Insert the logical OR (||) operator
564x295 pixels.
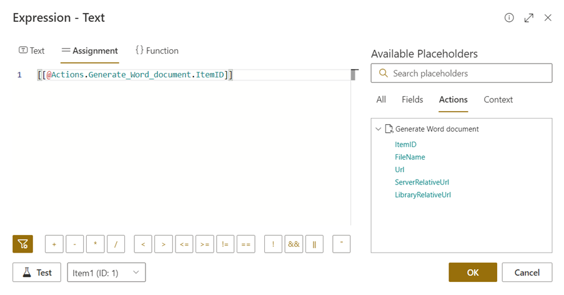pyautogui.click(x=314, y=244)
